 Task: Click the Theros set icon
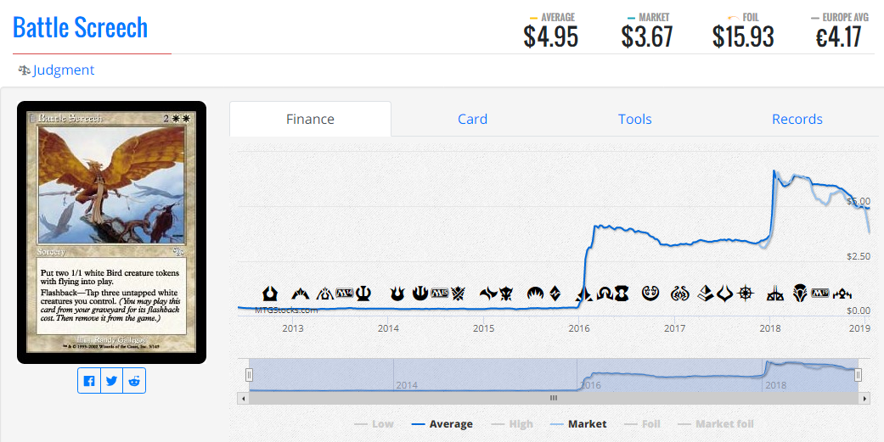363,294
